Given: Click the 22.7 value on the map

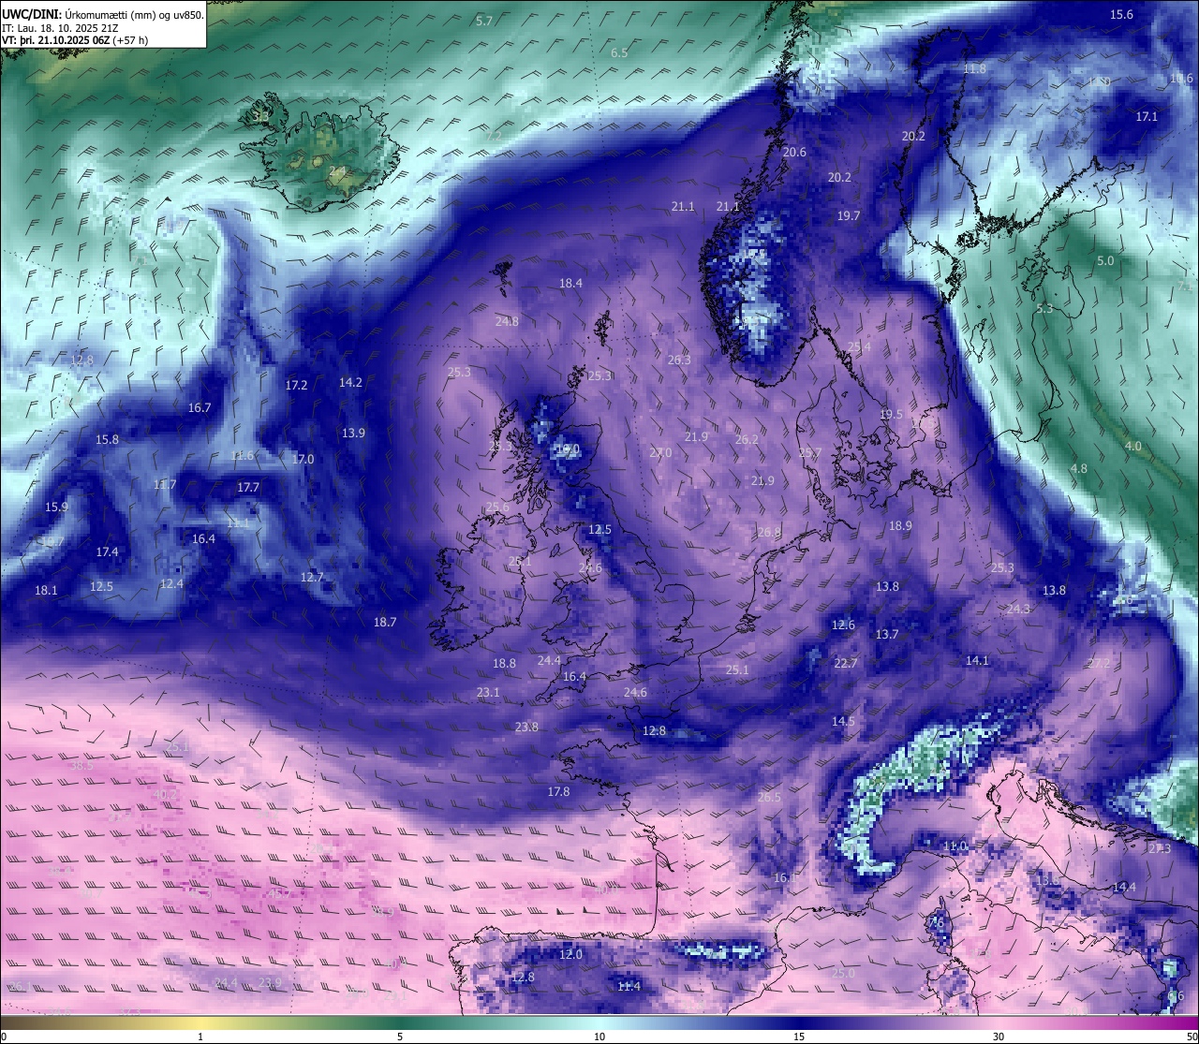Looking at the screenshot, I should pos(846,663).
